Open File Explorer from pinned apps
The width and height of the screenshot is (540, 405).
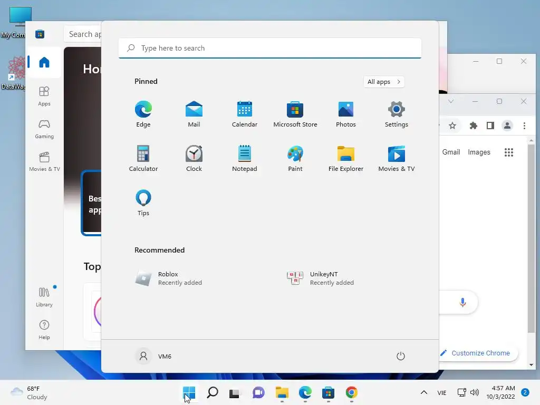(346, 158)
